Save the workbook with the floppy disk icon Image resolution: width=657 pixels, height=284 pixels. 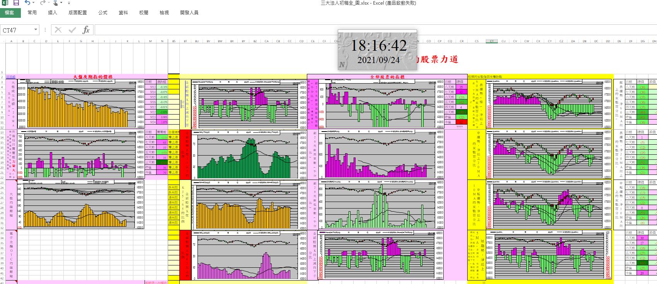16,3
